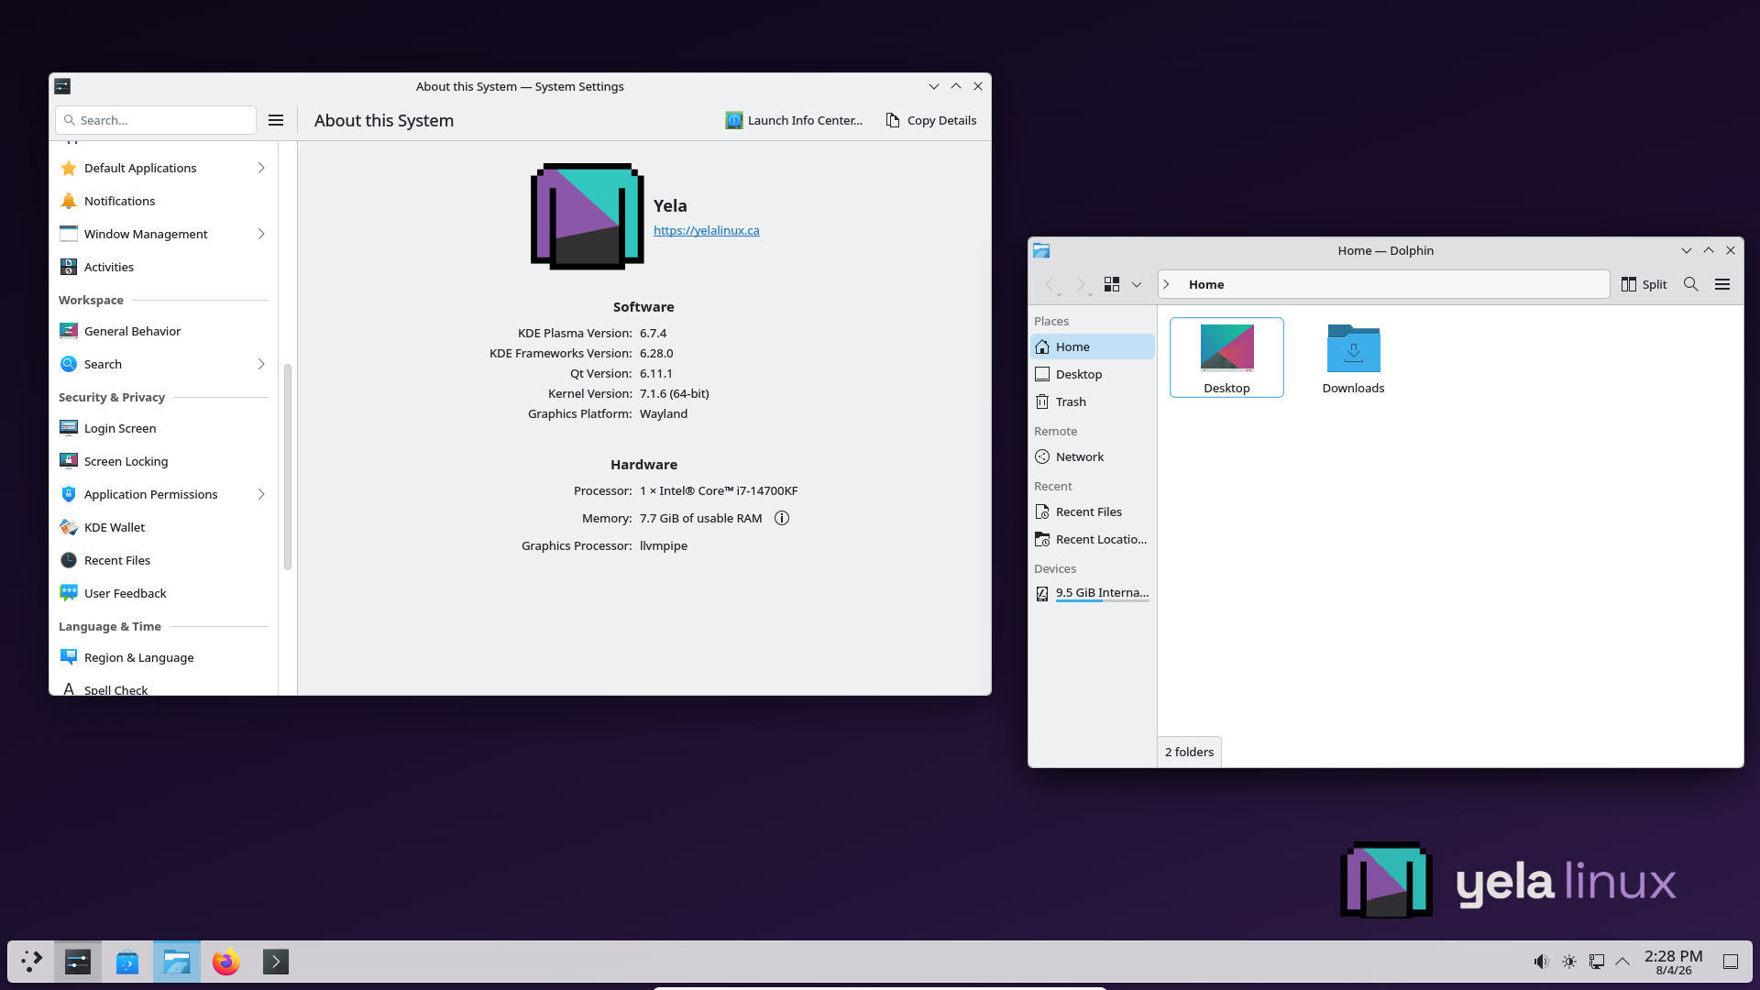
Task: Open Search settings category
Action: (x=163, y=364)
